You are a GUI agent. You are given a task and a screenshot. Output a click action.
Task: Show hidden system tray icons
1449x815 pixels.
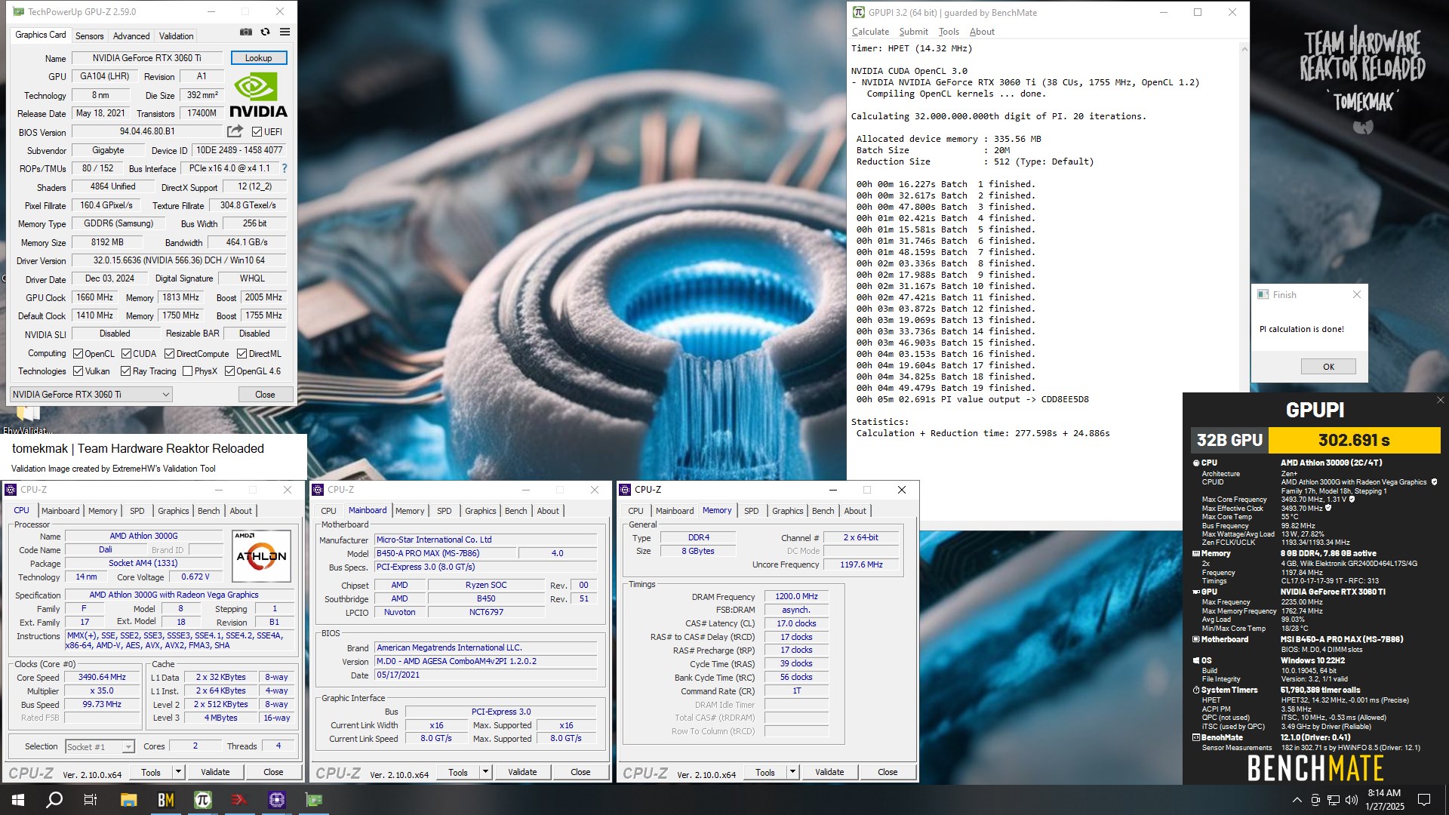[1297, 800]
